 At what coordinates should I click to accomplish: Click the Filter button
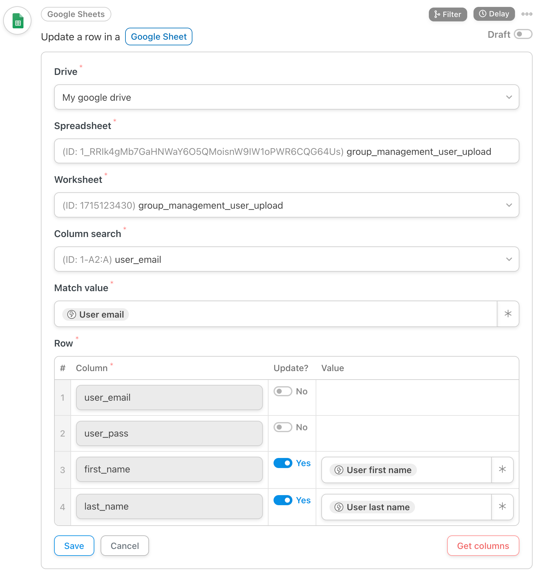tap(448, 14)
